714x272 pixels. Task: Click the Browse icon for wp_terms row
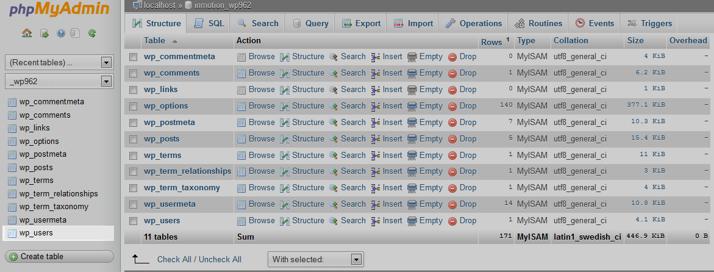coord(241,156)
